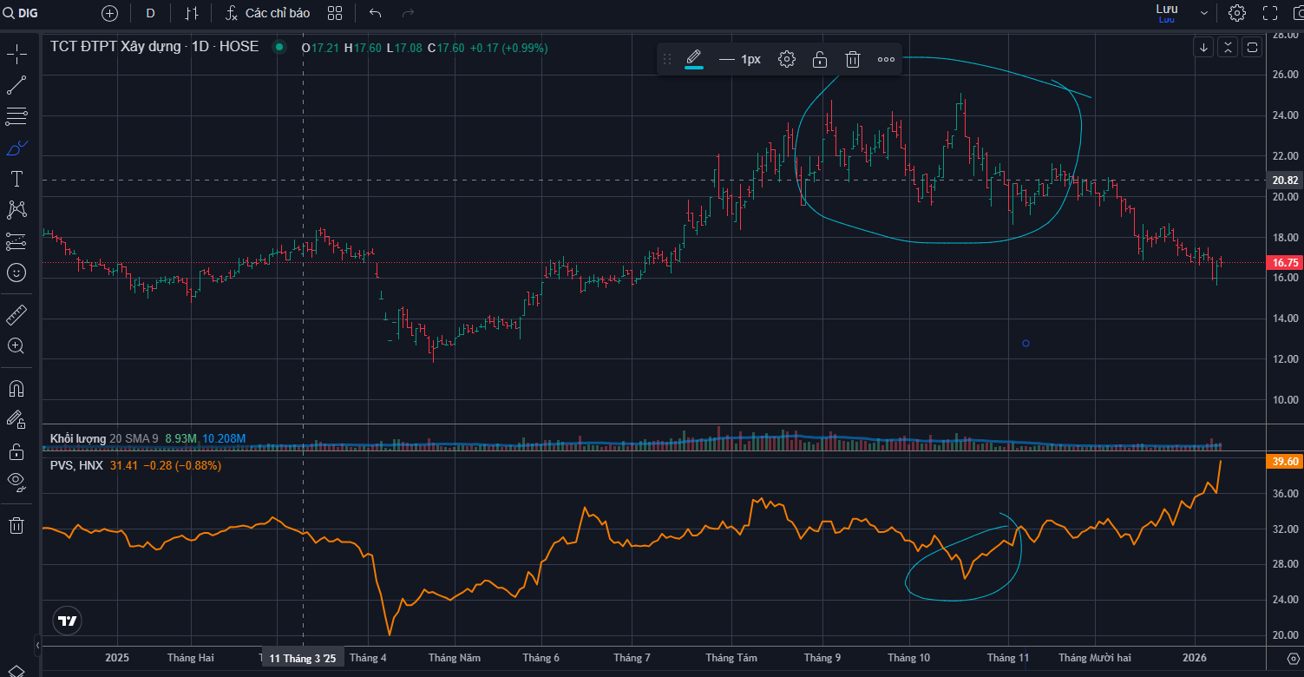Open Các chỉ báo indicators menu
Screen dimensions: 1304x677
pos(267,13)
